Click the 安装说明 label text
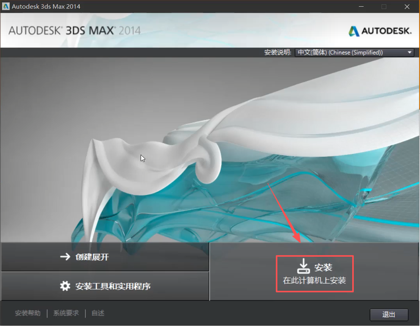Screen dimensions: 420x326 (278, 52)
